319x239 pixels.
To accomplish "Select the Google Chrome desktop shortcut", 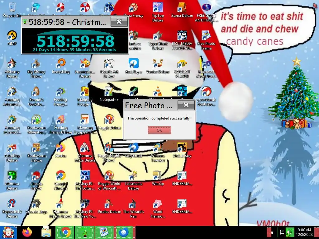I will (x=61, y=180).
